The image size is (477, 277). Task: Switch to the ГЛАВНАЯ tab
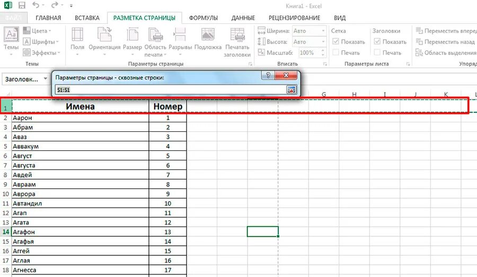pos(48,18)
